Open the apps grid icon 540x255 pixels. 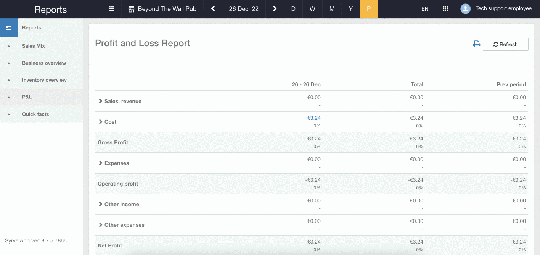[x=445, y=9]
